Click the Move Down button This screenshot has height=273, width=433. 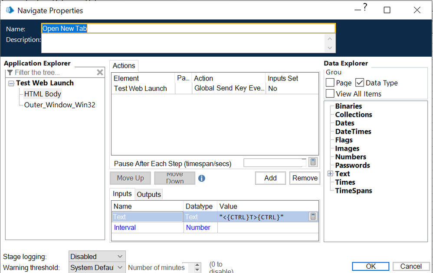click(175, 178)
